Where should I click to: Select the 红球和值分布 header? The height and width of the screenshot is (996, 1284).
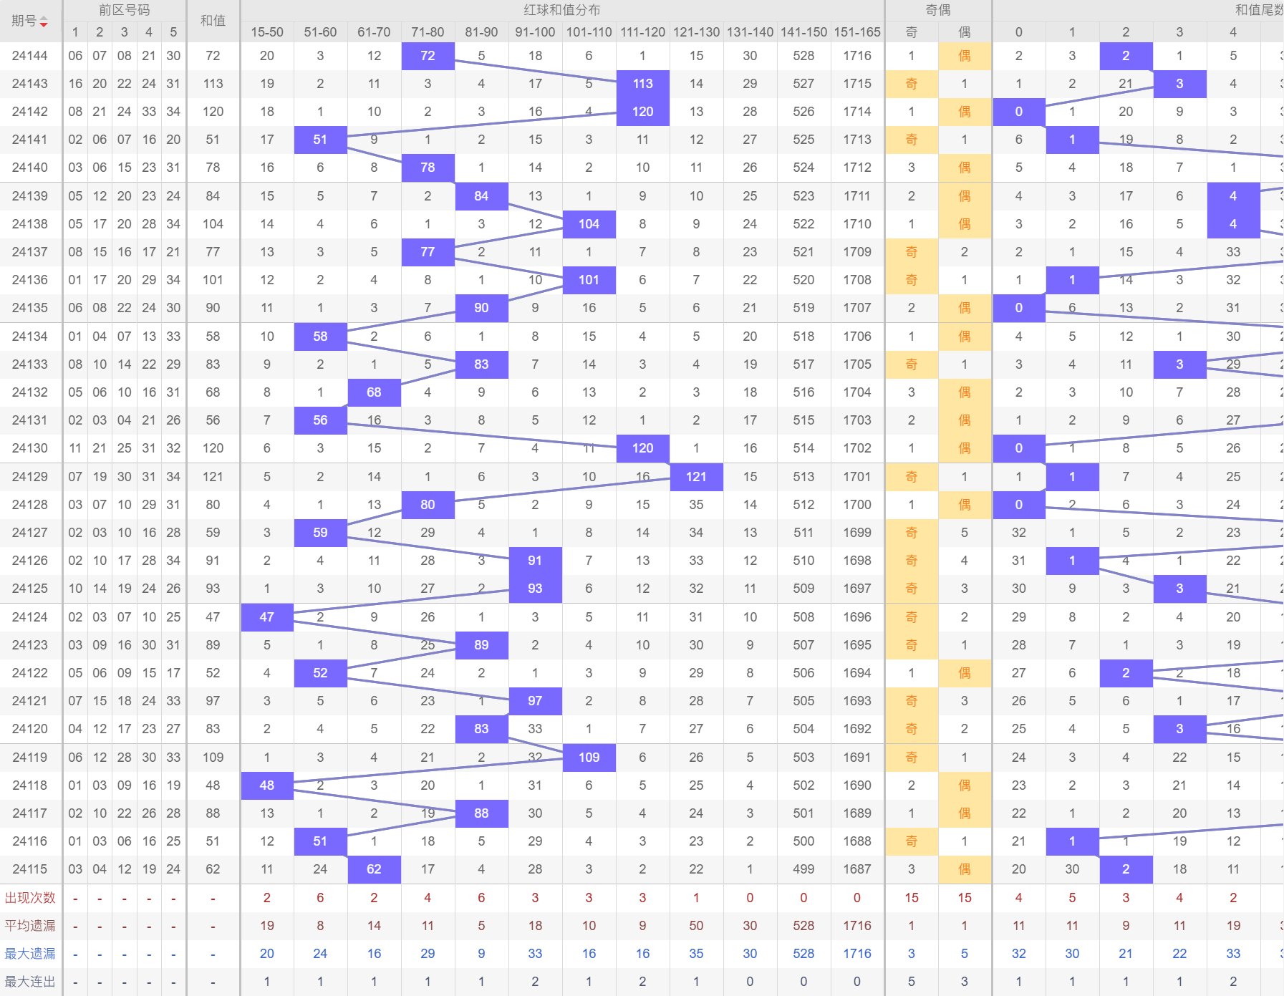pos(562,10)
